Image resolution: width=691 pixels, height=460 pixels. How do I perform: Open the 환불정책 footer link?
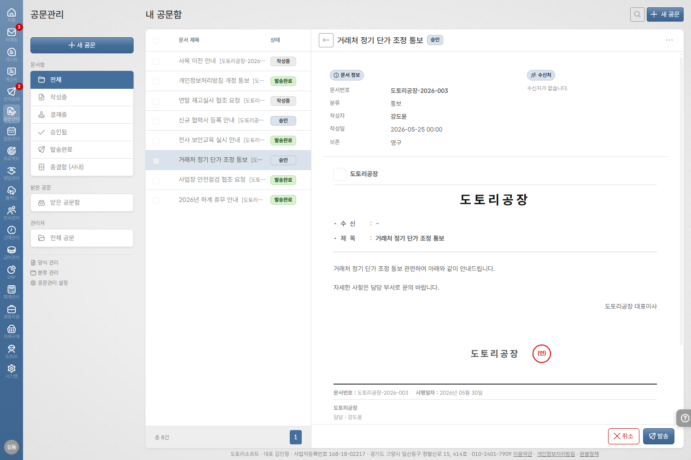(589, 454)
